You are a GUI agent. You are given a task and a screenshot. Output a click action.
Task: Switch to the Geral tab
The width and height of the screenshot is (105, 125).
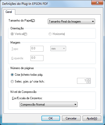click(x=9, y=12)
